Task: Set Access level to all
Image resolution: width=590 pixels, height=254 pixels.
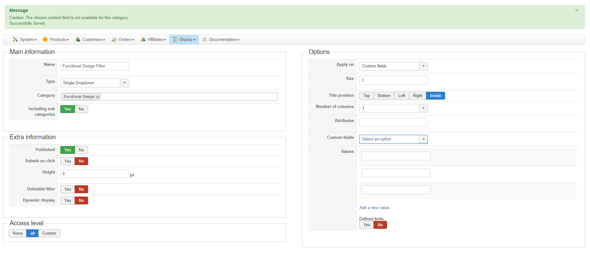Action: pyautogui.click(x=32, y=233)
